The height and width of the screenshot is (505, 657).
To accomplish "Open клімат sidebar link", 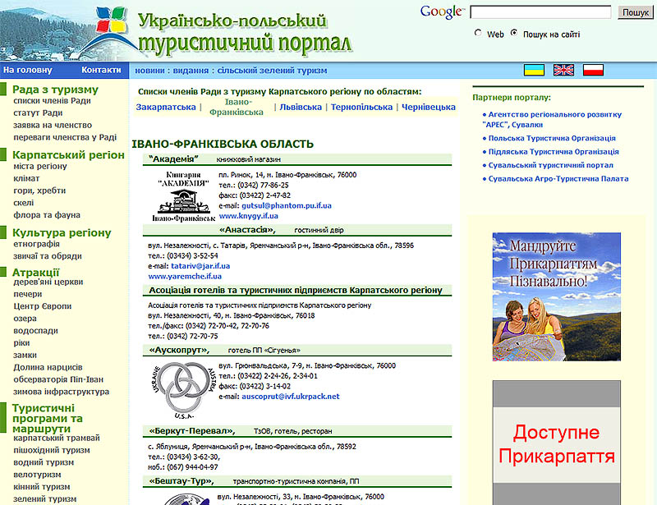I will 26,178.
